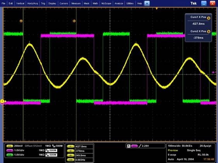218x163 pixels.
Task: Click the Tek logo button
Action: point(194,3)
